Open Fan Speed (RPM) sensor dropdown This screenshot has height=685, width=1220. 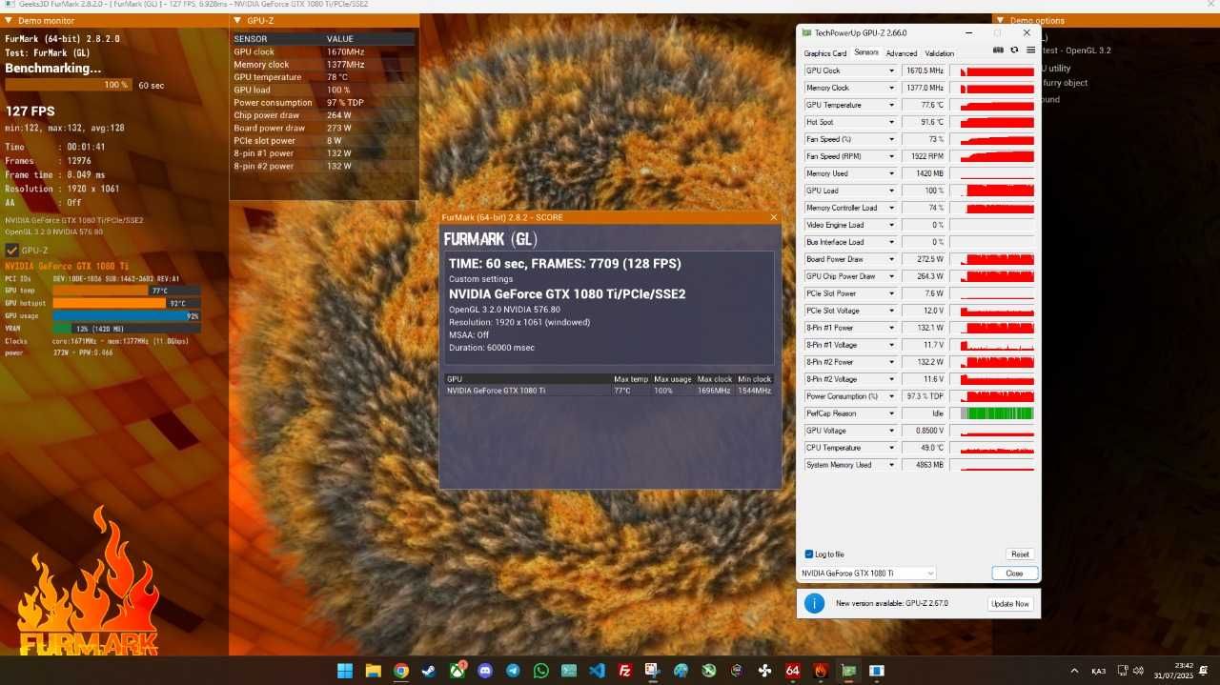pyautogui.click(x=892, y=156)
